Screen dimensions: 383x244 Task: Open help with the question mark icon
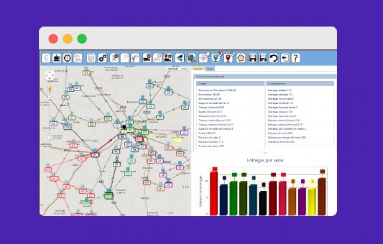coord(296,58)
